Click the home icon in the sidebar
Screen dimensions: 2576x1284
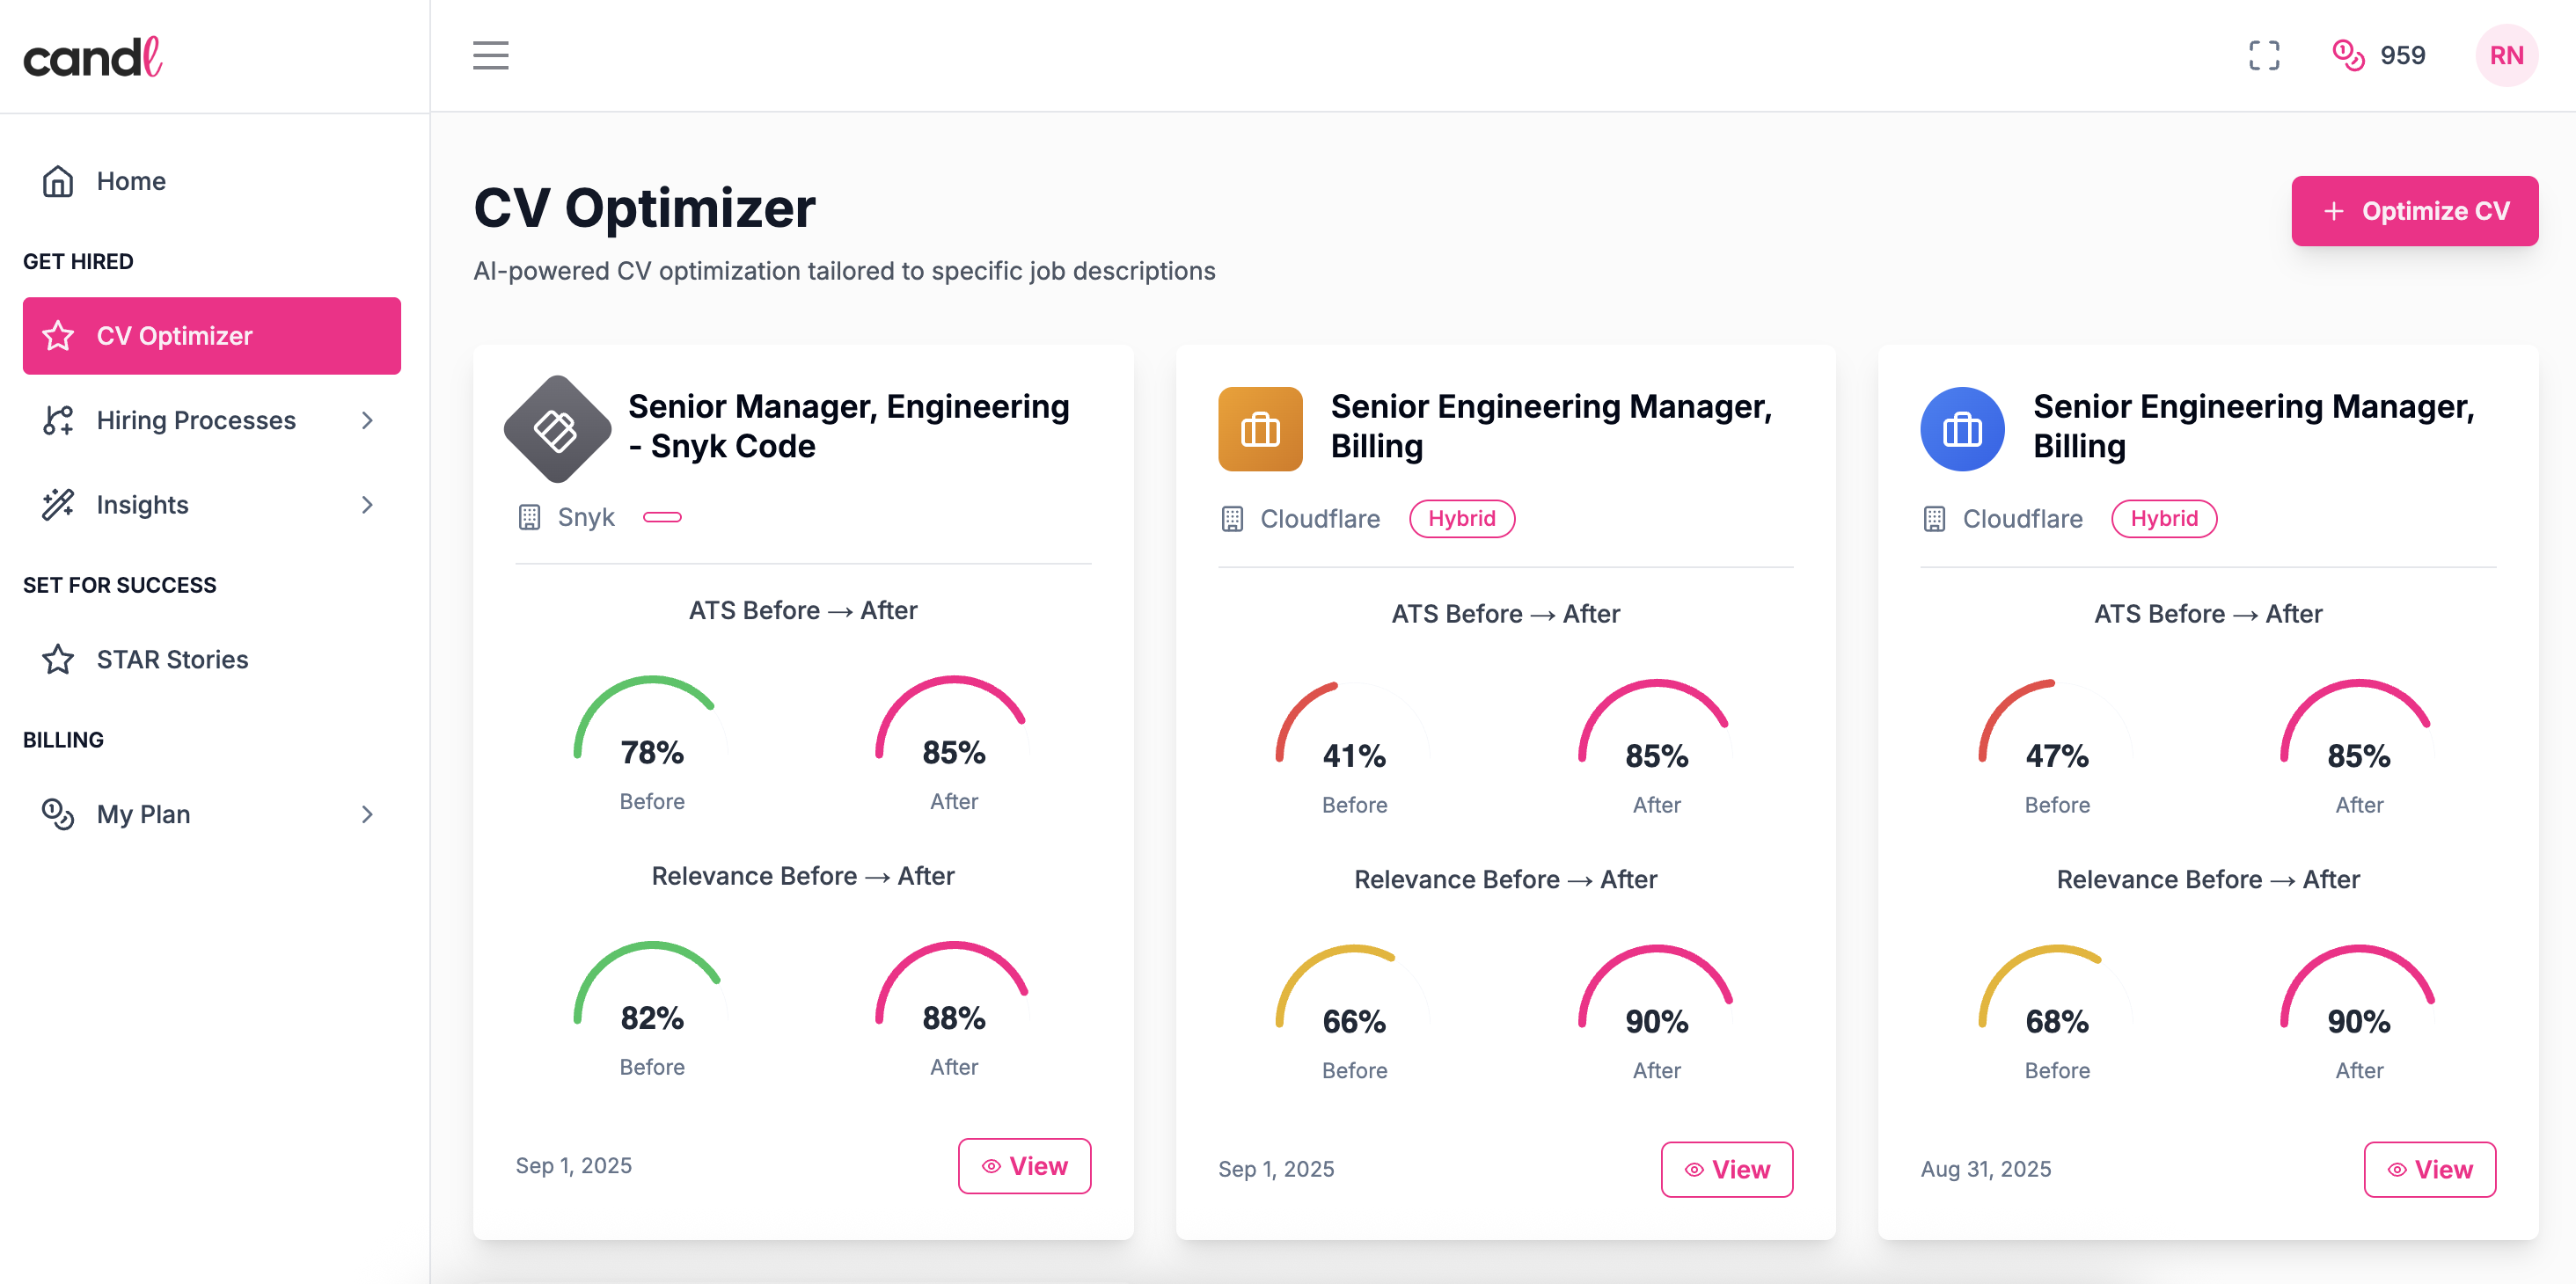coord(57,181)
